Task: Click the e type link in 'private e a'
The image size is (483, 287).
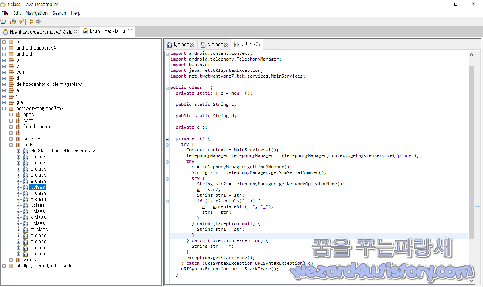Action: click(198, 127)
